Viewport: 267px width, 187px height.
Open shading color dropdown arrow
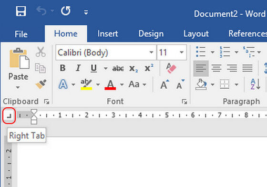213,84
